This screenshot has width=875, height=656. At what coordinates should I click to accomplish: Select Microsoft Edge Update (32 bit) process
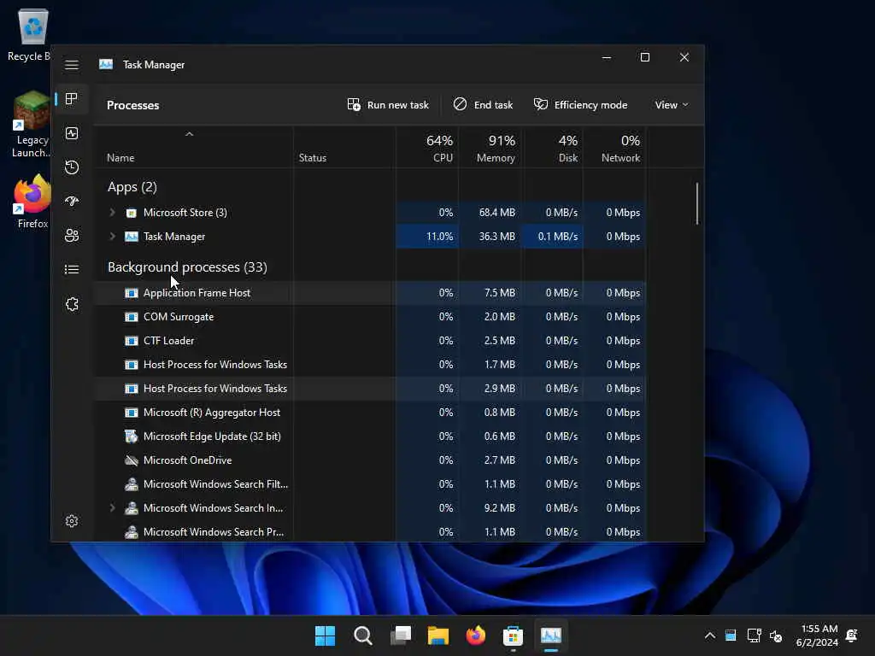[x=369, y=436]
